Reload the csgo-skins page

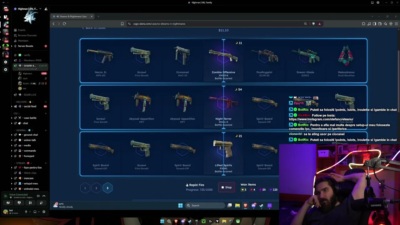[x=64, y=24]
